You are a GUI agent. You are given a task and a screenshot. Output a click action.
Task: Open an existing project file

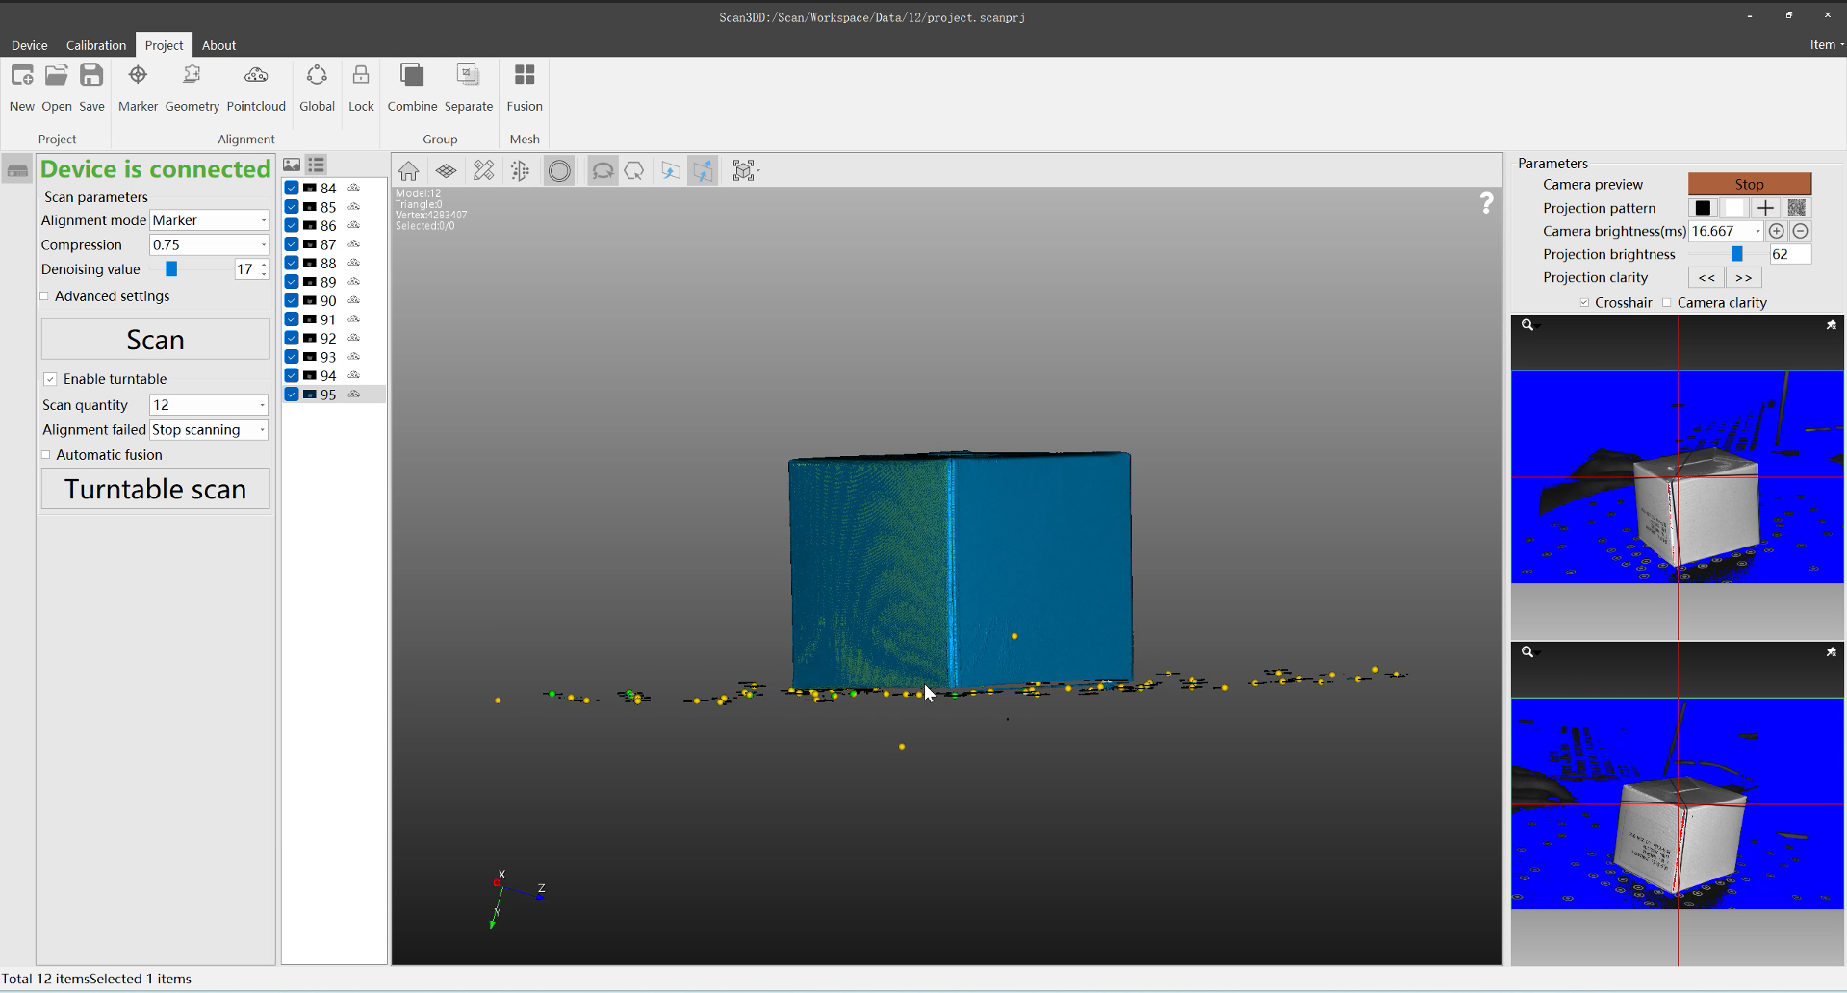pos(57,88)
